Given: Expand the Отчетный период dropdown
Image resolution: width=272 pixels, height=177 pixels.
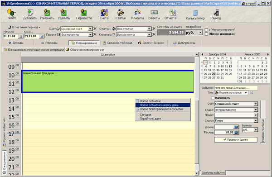Looking at the screenshot, I should pos(24,27).
